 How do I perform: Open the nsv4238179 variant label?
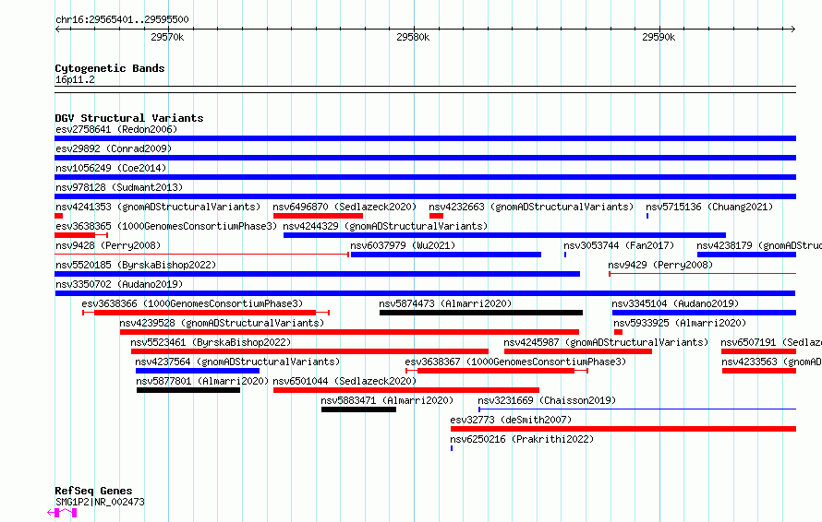click(x=759, y=245)
